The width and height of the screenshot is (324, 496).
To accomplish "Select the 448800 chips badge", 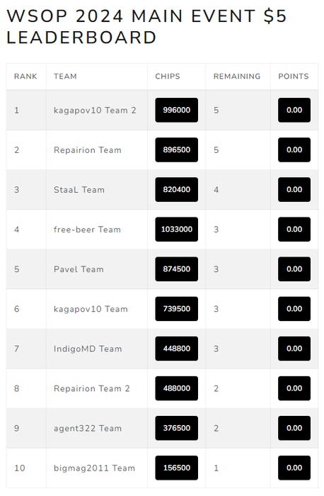I will [177, 349].
